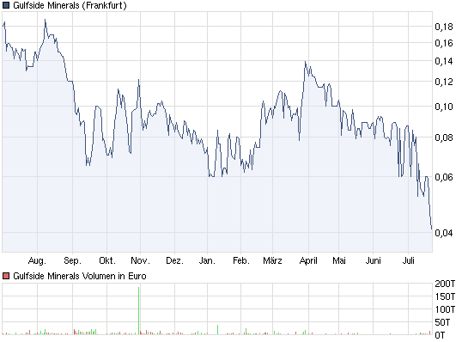
Task: Select the 'Okt.' month label
Action: (107, 260)
